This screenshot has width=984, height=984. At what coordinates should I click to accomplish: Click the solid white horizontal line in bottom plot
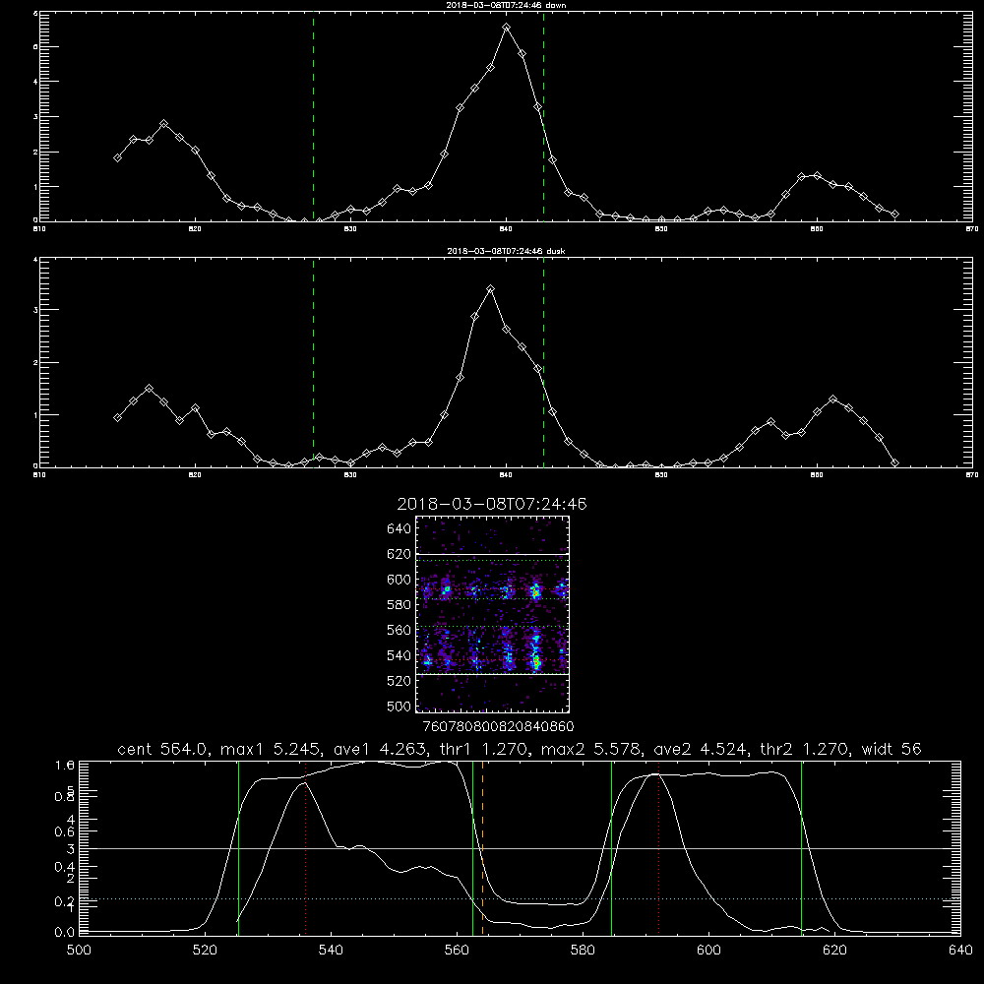point(520,848)
